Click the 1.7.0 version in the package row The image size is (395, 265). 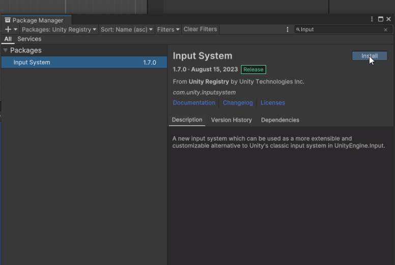click(150, 63)
